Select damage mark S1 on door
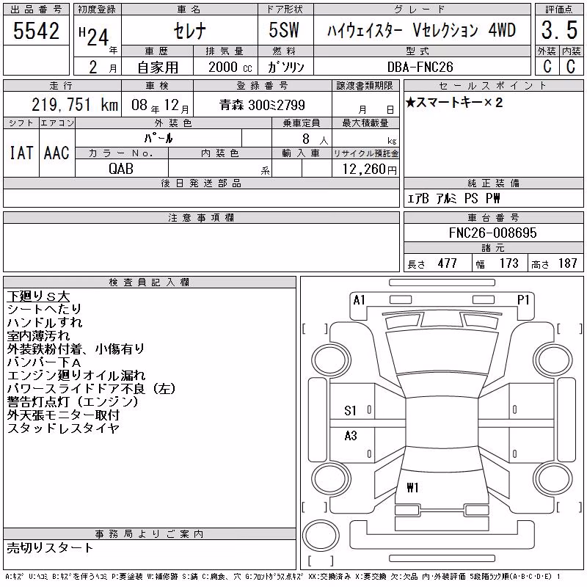 (x=350, y=411)
